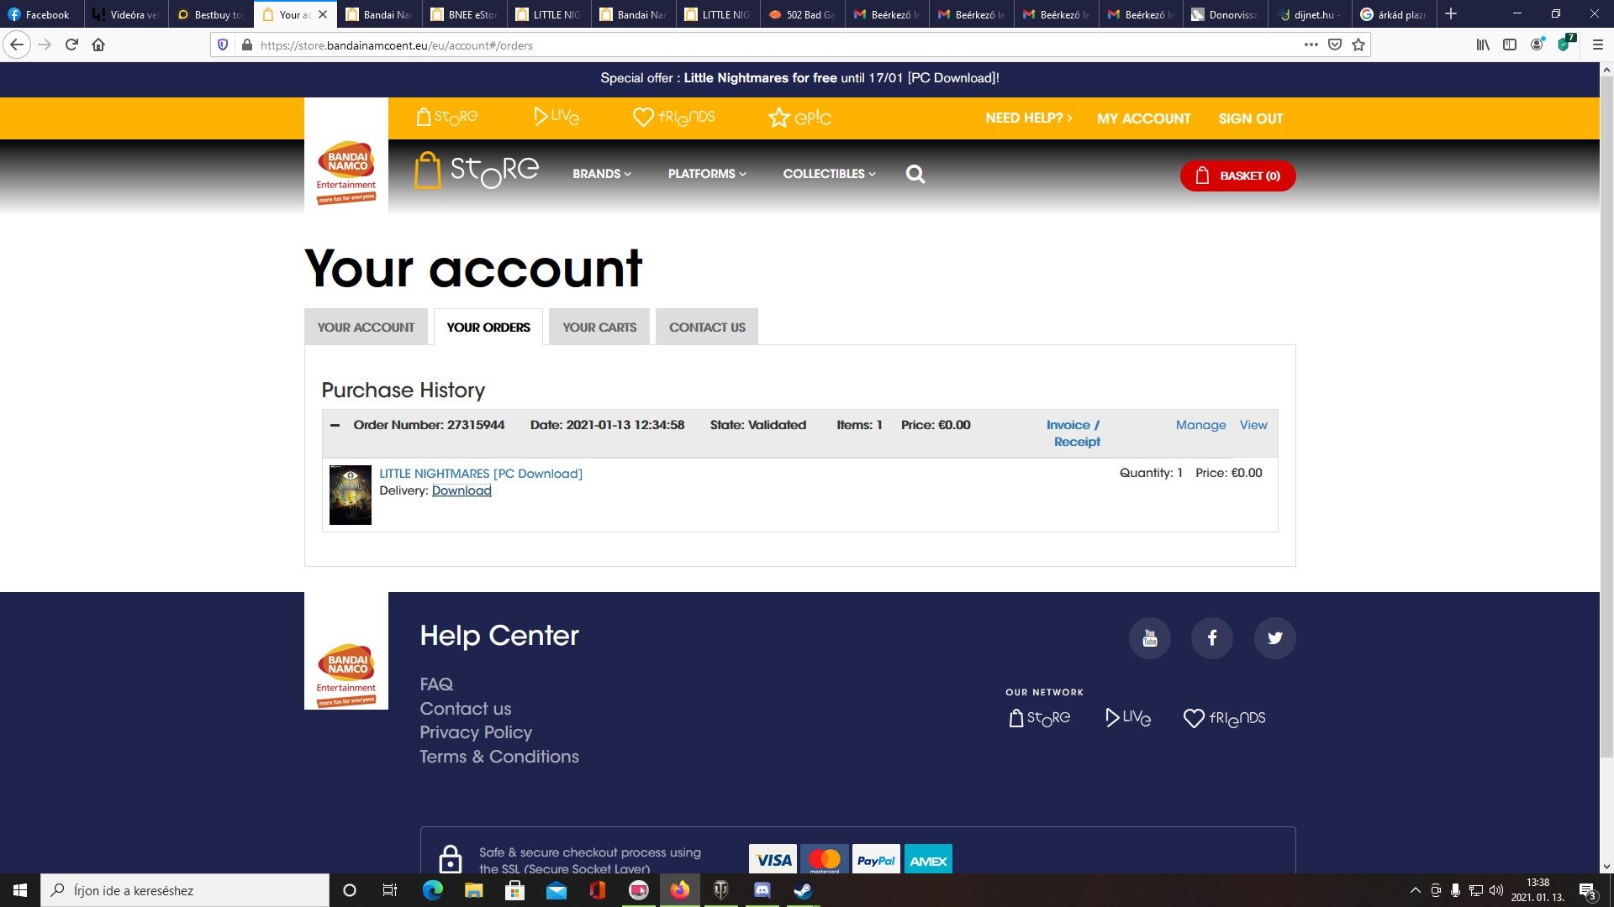Viewport: 1614px width, 907px height.
Task: Expand the Platforms dropdown menu
Action: [x=707, y=174]
